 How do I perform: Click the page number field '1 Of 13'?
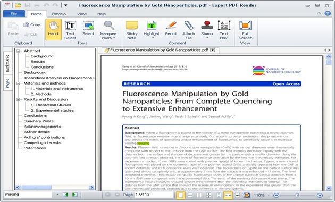tap(154, 195)
